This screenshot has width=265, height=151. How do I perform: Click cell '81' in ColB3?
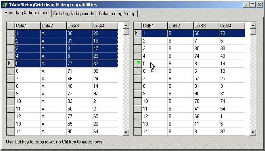pyautogui.click(x=206, y=64)
